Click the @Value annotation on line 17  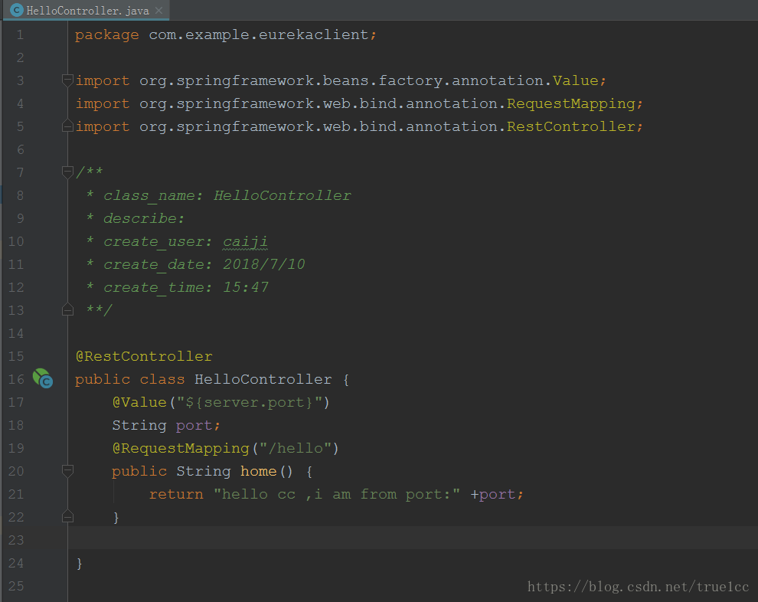tap(139, 402)
